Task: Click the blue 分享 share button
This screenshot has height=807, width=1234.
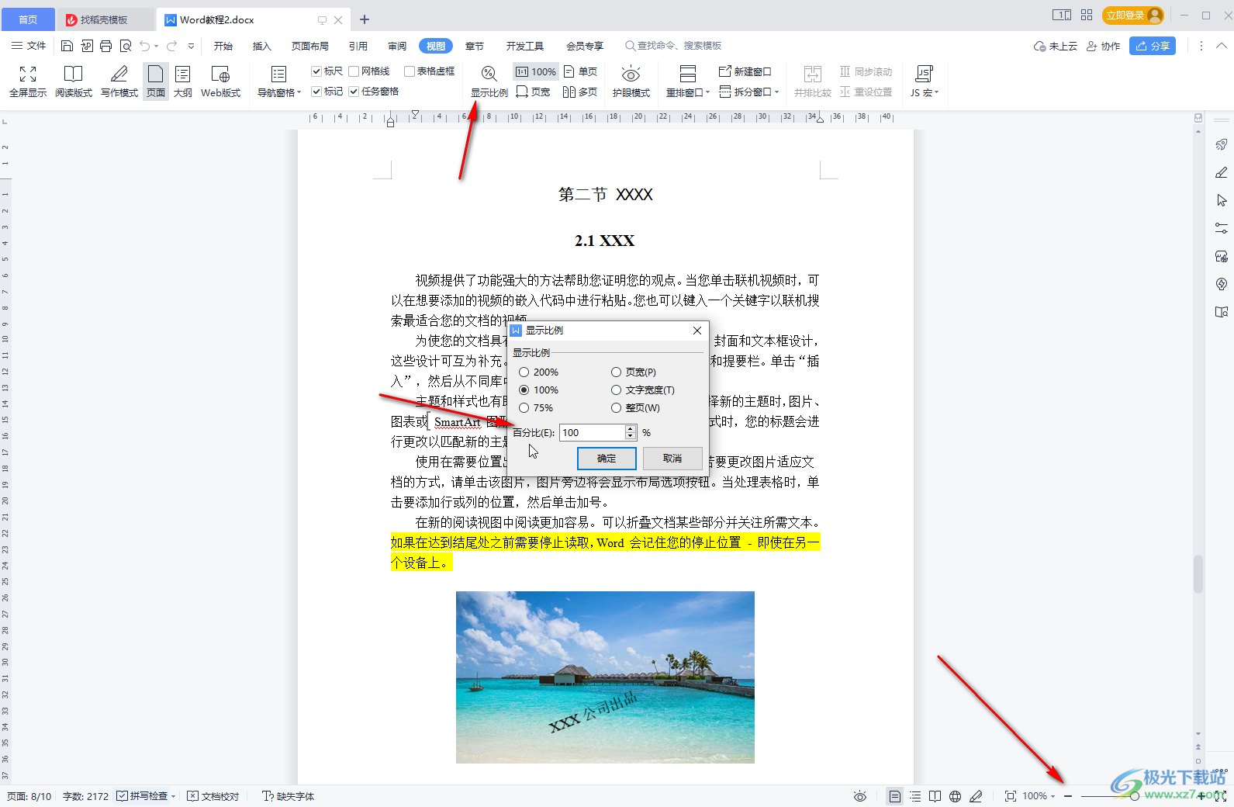Action: pyautogui.click(x=1153, y=46)
